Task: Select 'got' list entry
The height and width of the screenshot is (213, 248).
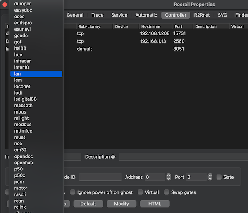Action: pos(36,42)
